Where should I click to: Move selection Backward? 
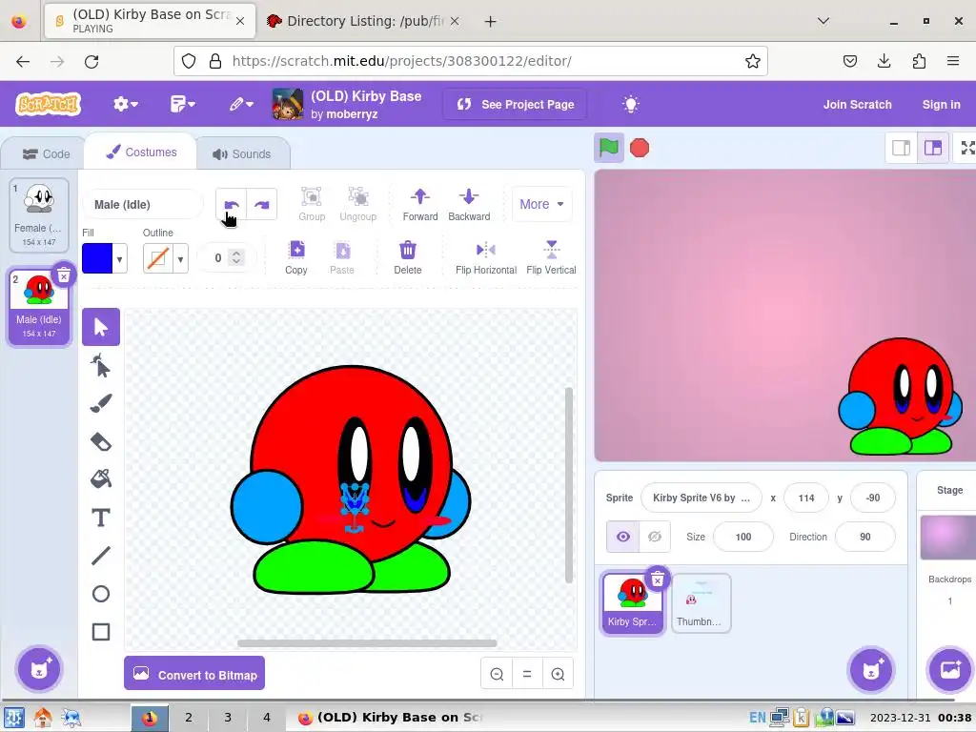469,204
